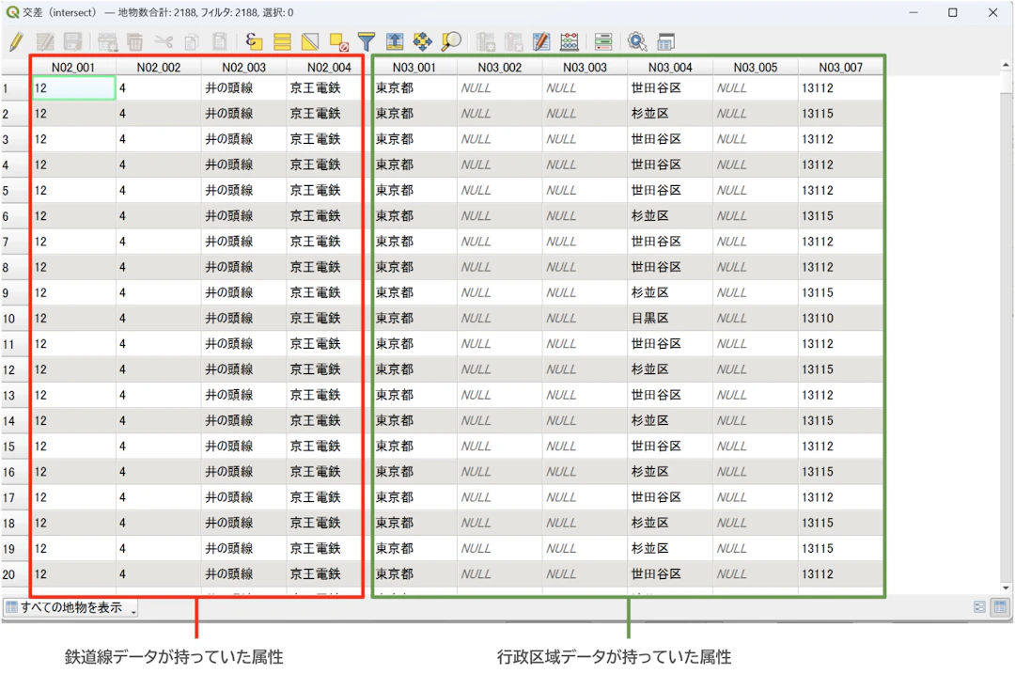Viewport: 1015px width, 674px height.
Task: Dock the attribute table window
Action: tap(665, 41)
